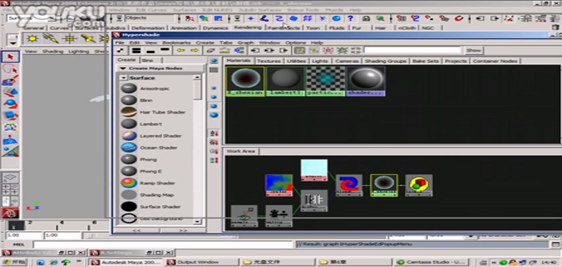562x267 pixels.
Task: Toggle view as list in Hypershade side bar
Action: (213, 69)
